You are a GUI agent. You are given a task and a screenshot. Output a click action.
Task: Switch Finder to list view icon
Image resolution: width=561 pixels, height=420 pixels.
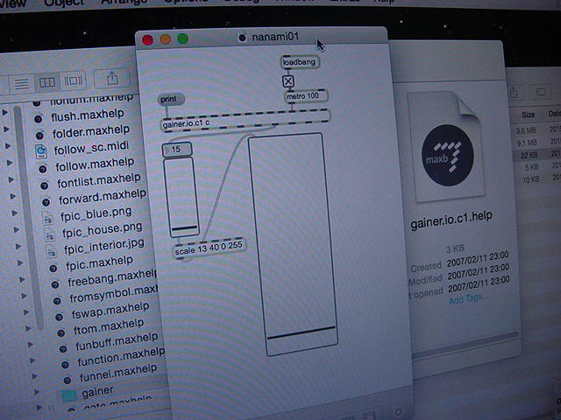pos(22,84)
